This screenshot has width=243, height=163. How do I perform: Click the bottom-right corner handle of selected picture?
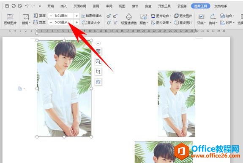[91, 137]
